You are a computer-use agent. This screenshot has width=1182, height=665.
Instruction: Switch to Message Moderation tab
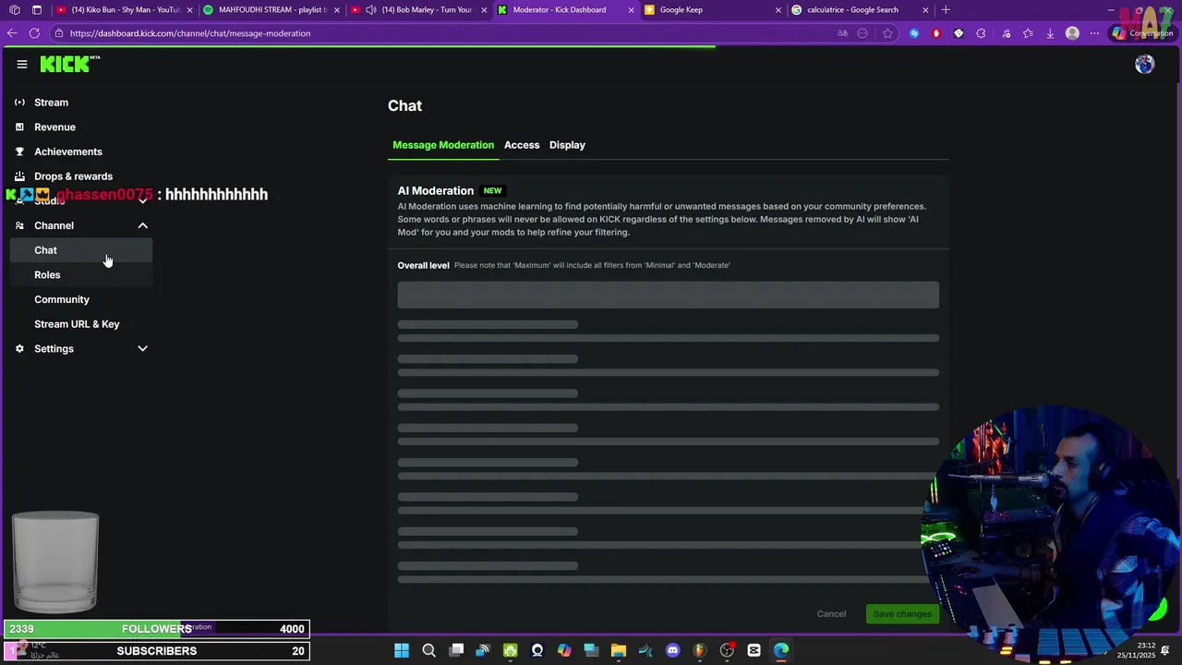443,145
